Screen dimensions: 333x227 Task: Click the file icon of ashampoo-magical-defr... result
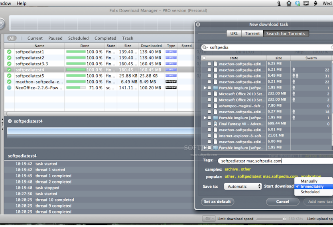215,106
